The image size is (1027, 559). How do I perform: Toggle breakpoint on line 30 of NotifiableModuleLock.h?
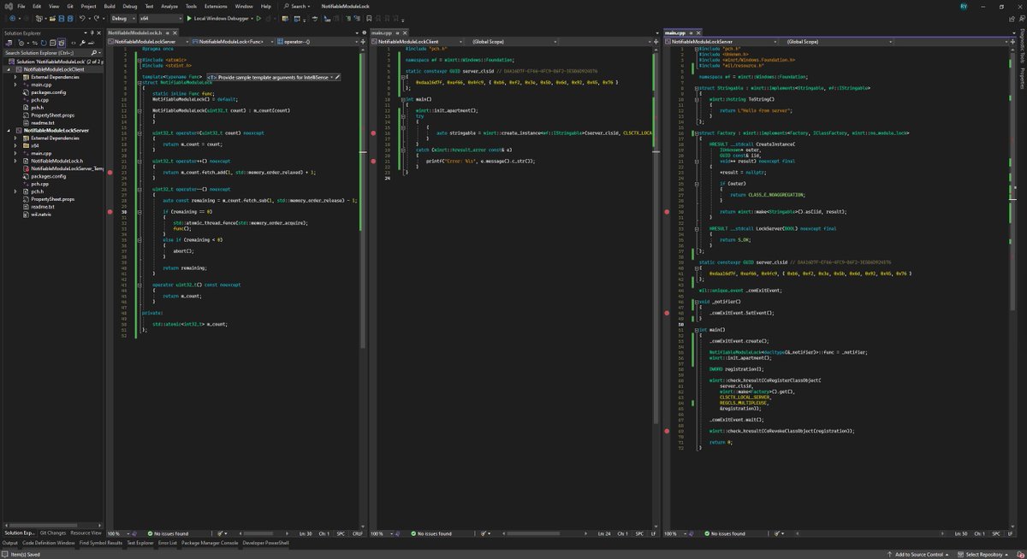pos(111,210)
